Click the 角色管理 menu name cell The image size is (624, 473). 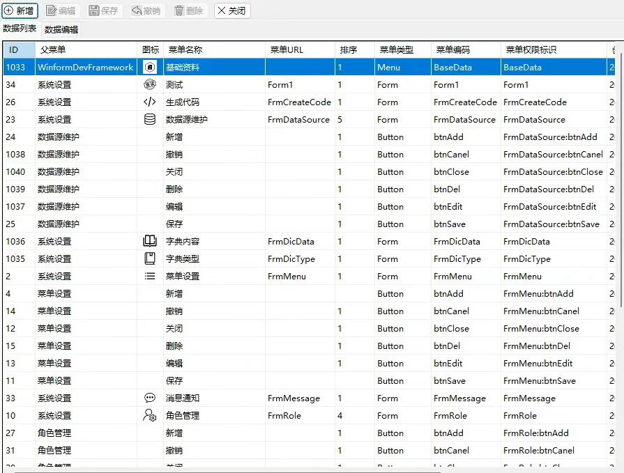pyautogui.click(x=214, y=415)
